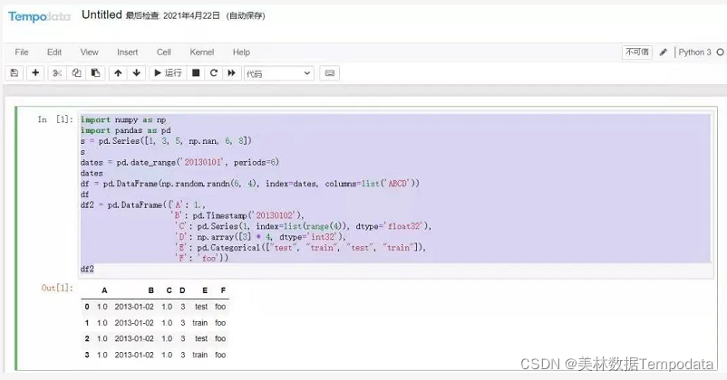
Task: Click row index 3 in output table
Action: coord(87,355)
